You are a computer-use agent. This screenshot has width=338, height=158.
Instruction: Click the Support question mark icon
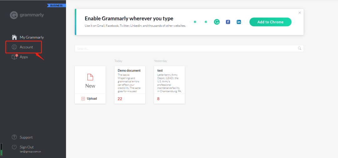(x=14, y=137)
